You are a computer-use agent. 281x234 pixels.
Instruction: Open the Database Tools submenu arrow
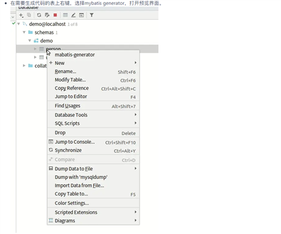[136, 115]
